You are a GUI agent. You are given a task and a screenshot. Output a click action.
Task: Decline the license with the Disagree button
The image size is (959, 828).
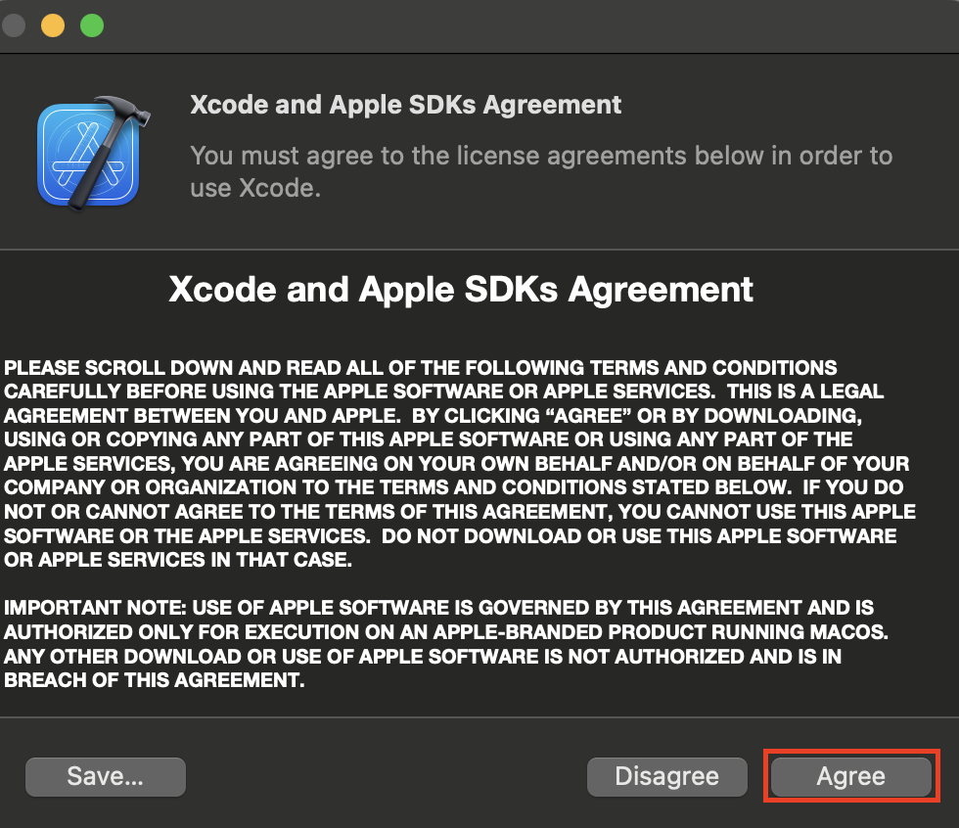(666, 777)
